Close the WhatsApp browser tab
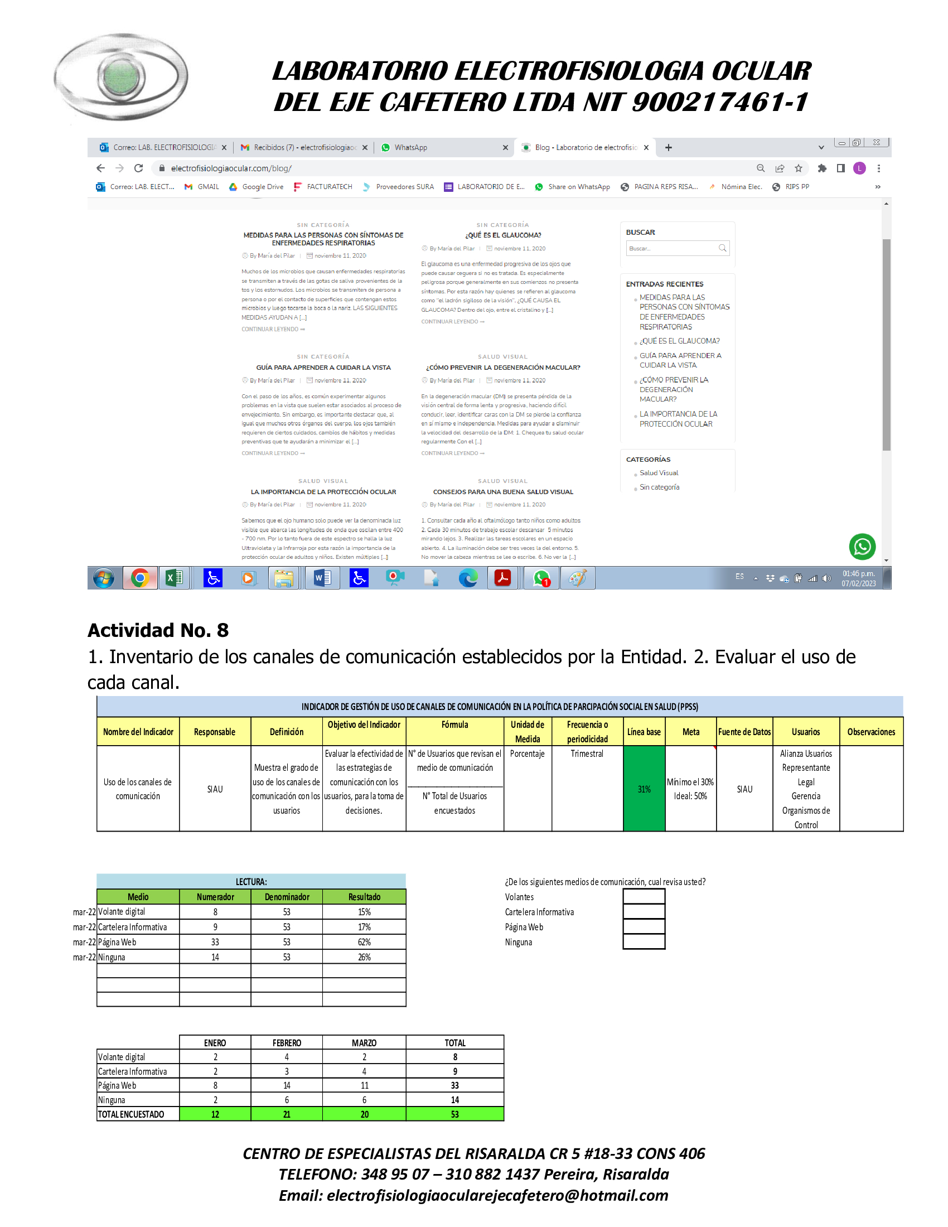The width and height of the screenshot is (948, 1227). [505, 147]
